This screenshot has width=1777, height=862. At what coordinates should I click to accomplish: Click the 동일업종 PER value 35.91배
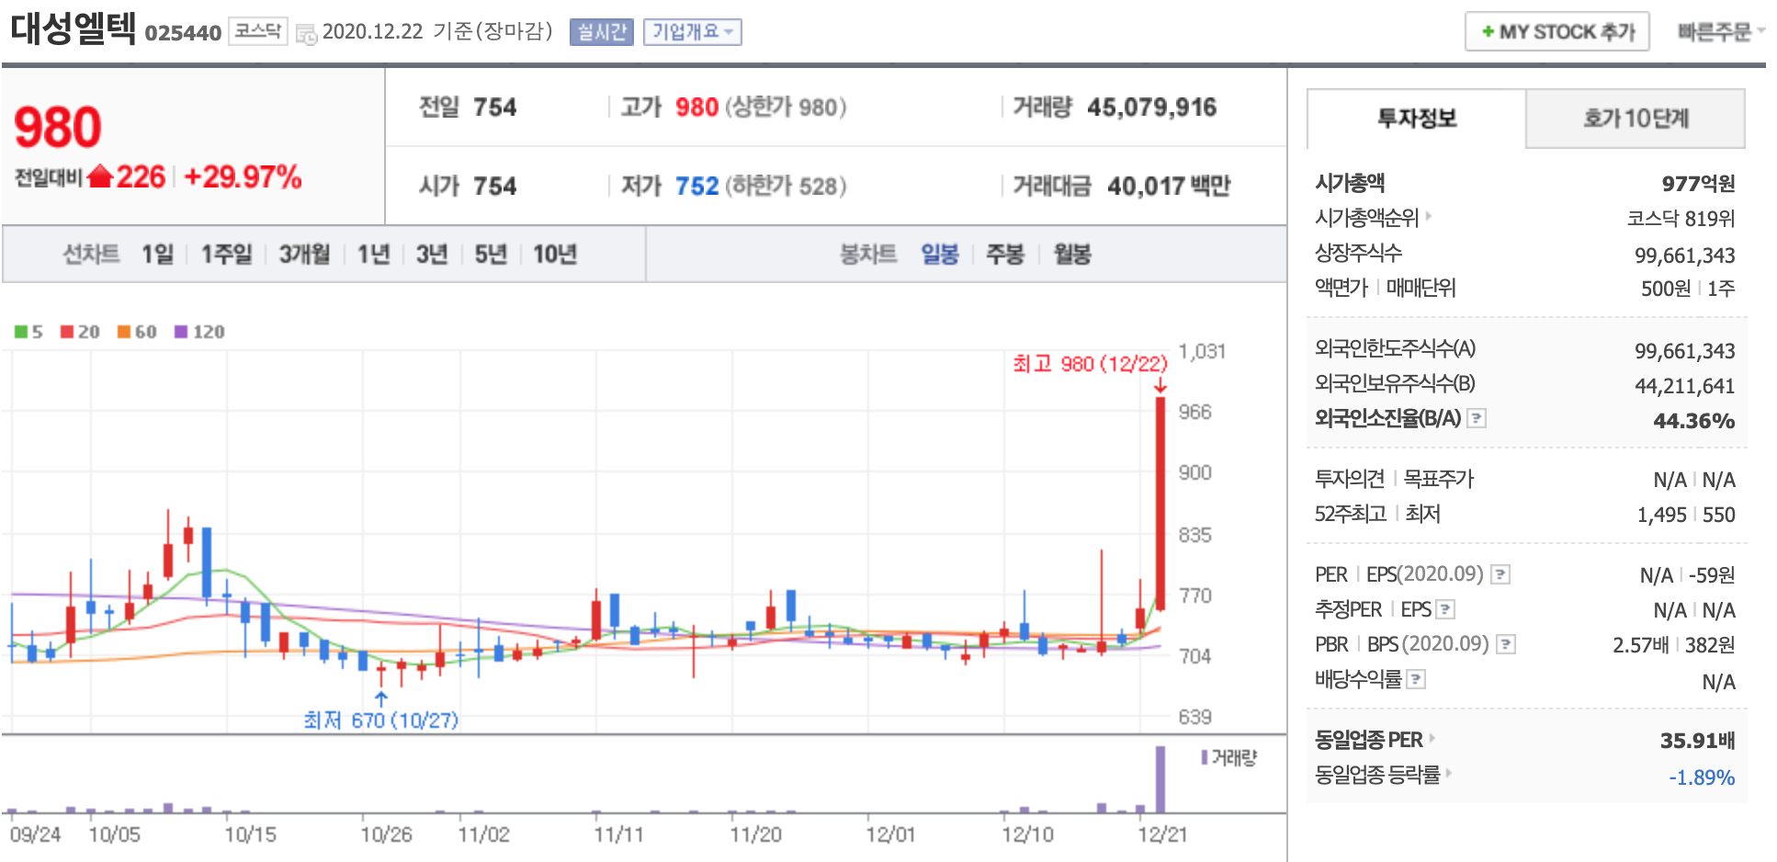pyautogui.click(x=1697, y=741)
